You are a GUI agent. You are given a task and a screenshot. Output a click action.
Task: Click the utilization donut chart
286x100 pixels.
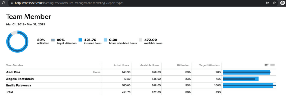click(x=17, y=42)
